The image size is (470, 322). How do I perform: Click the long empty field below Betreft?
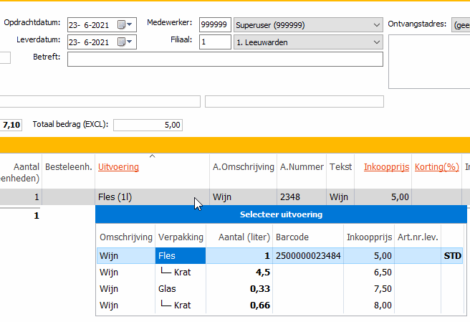pos(100,101)
